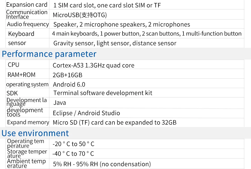Select the Audio frequency label cell
The width and height of the screenshot is (251, 169).
(x=28, y=24)
